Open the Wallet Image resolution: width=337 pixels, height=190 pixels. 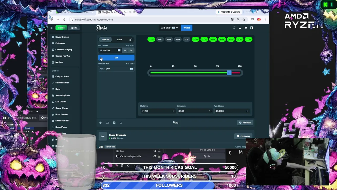pyautogui.click(x=187, y=28)
